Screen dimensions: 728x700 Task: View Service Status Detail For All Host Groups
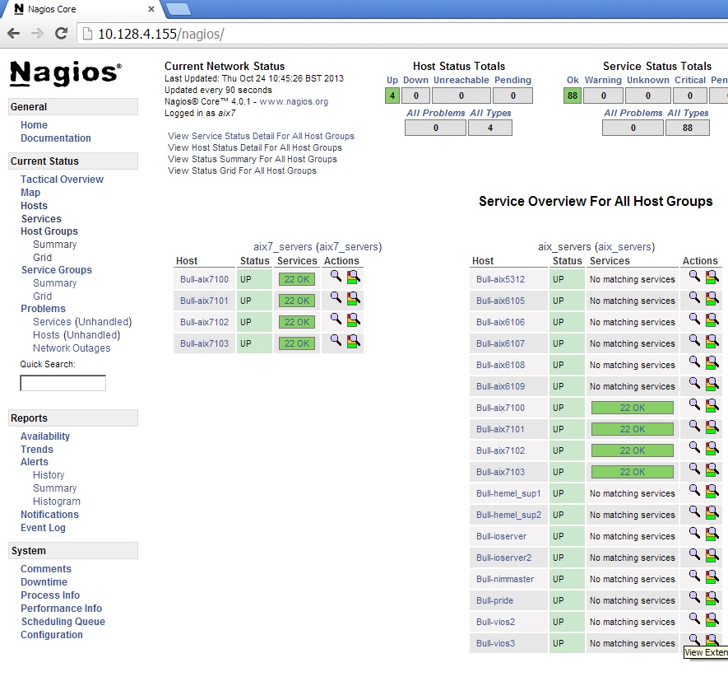261,136
